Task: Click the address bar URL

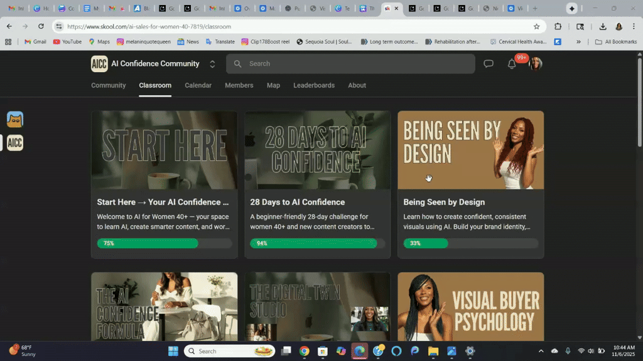Action: click(x=149, y=26)
